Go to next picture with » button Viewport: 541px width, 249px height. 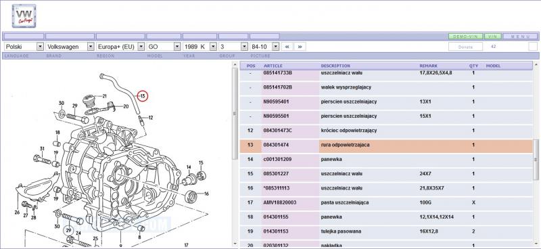300,46
